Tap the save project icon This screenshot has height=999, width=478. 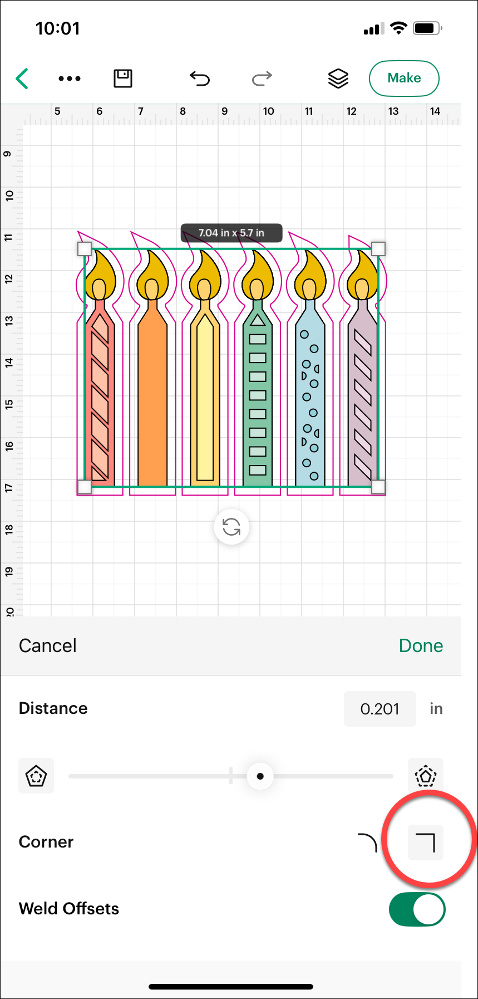click(x=123, y=79)
